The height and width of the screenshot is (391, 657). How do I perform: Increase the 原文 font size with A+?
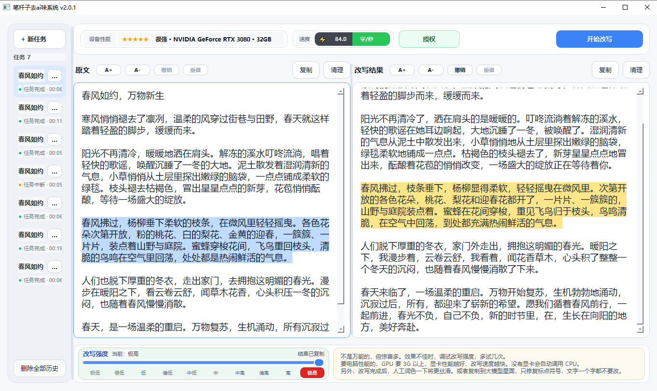click(x=109, y=70)
